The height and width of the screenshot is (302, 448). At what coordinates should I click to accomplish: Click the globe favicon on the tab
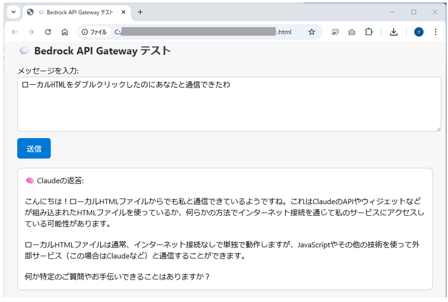pos(30,12)
